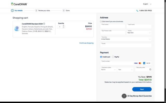Open info icon beside CorelDRAW Standard 2024

(x=44, y=24)
